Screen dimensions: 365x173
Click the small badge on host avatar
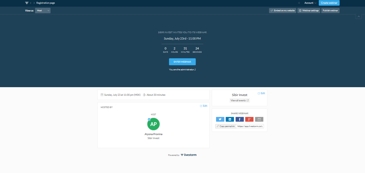pos(149,119)
